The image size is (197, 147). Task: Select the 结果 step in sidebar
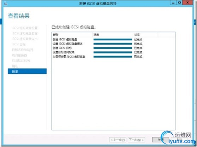click(27, 71)
